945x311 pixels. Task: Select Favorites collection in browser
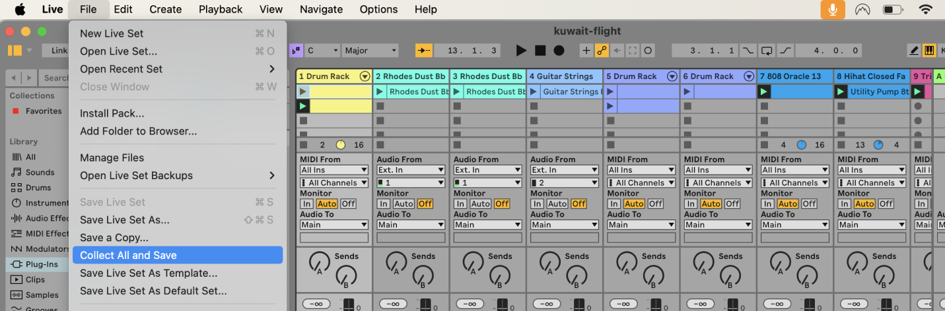38,111
